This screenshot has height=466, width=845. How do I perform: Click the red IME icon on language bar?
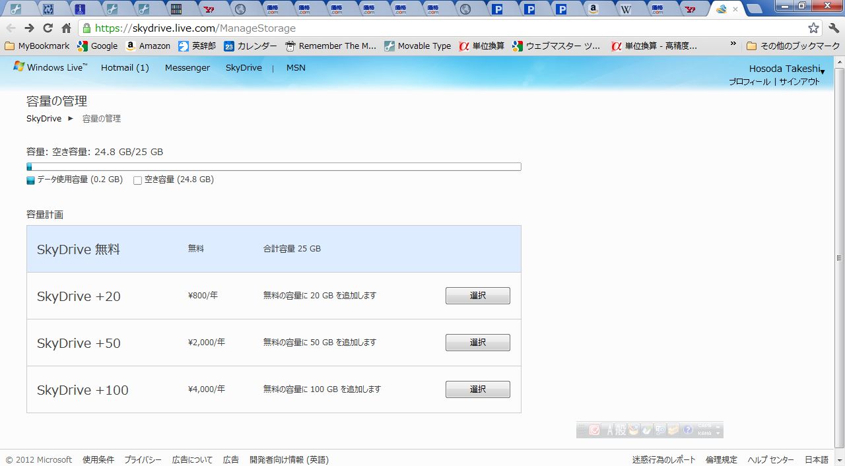[x=594, y=430]
